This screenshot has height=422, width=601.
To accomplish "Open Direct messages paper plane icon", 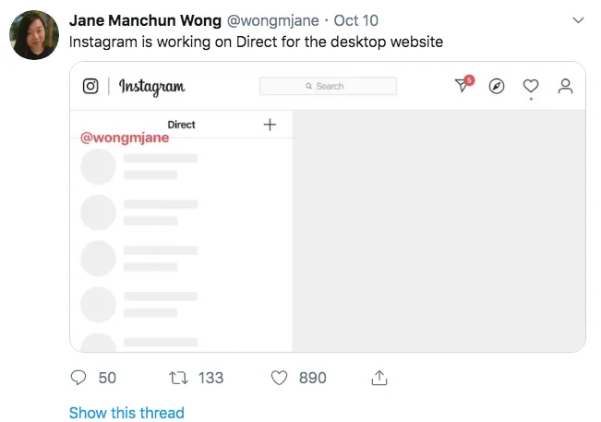I will click(x=463, y=85).
